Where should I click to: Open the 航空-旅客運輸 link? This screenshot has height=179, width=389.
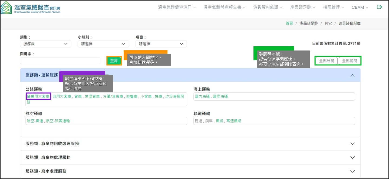click(x=58, y=121)
